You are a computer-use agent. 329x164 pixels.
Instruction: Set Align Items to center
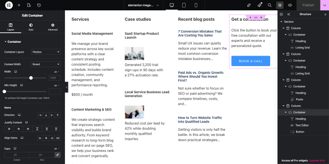[x=46, y=138]
